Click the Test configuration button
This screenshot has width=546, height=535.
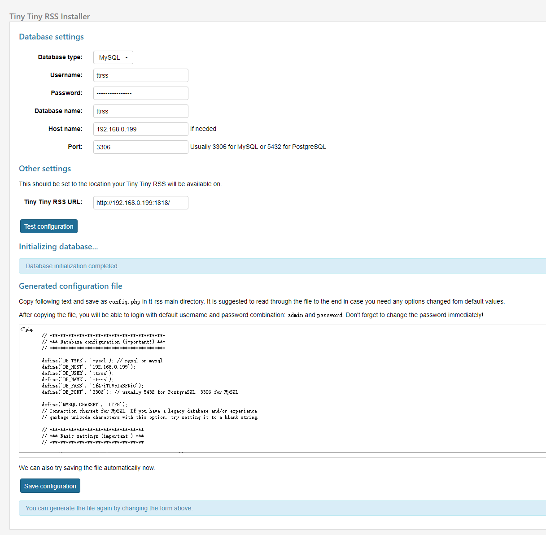click(x=49, y=226)
